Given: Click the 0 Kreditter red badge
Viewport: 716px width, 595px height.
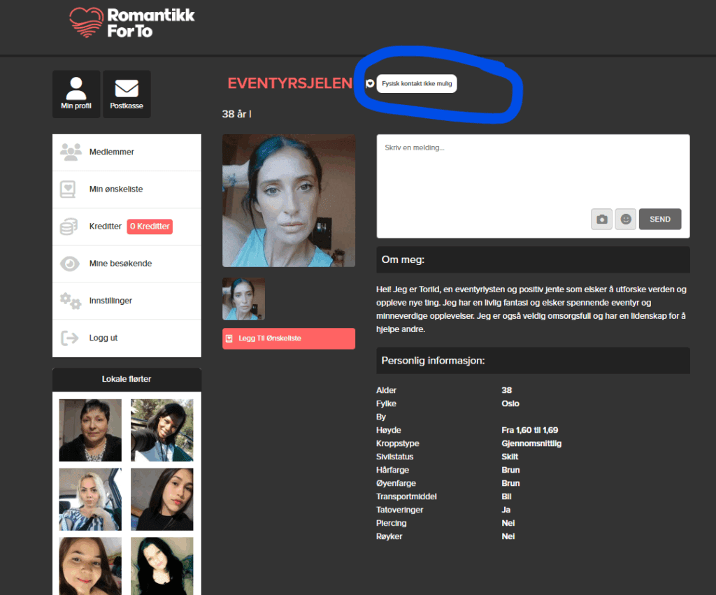Looking at the screenshot, I should click(x=150, y=227).
